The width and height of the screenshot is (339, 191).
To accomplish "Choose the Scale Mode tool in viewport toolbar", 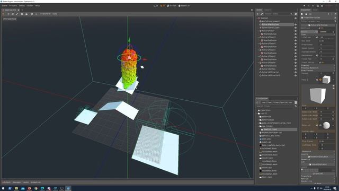I will pos(17,14).
